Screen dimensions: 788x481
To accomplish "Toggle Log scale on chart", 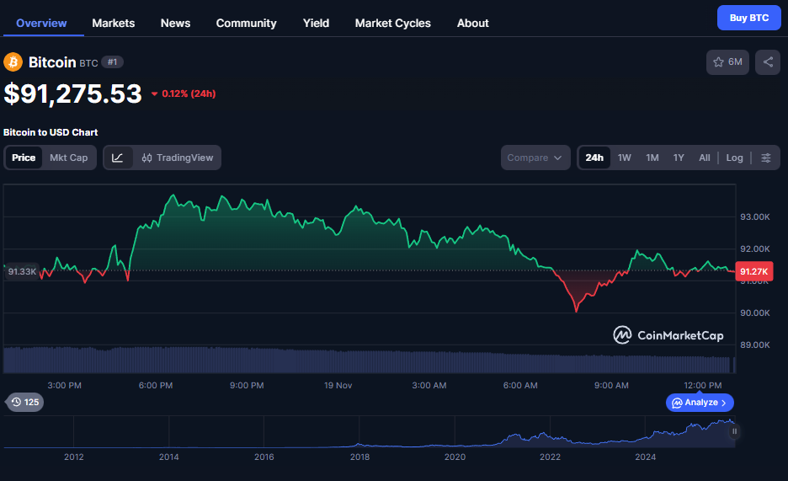I will pyautogui.click(x=734, y=158).
